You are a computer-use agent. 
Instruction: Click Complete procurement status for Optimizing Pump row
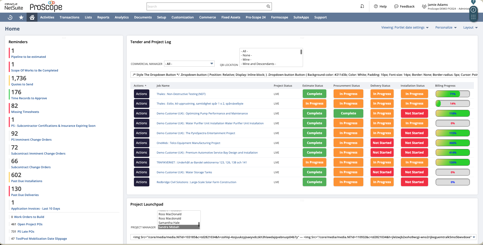tap(348, 113)
